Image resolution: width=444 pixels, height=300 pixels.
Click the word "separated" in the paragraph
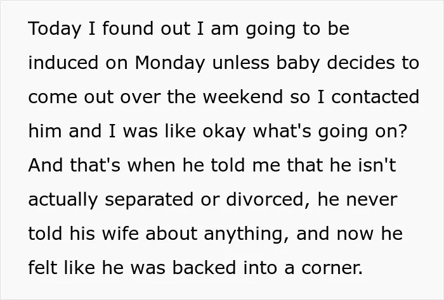(x=149, y=200)
